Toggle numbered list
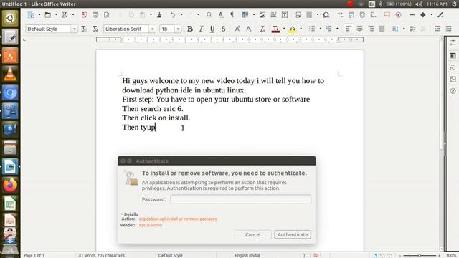 point(328,29)
